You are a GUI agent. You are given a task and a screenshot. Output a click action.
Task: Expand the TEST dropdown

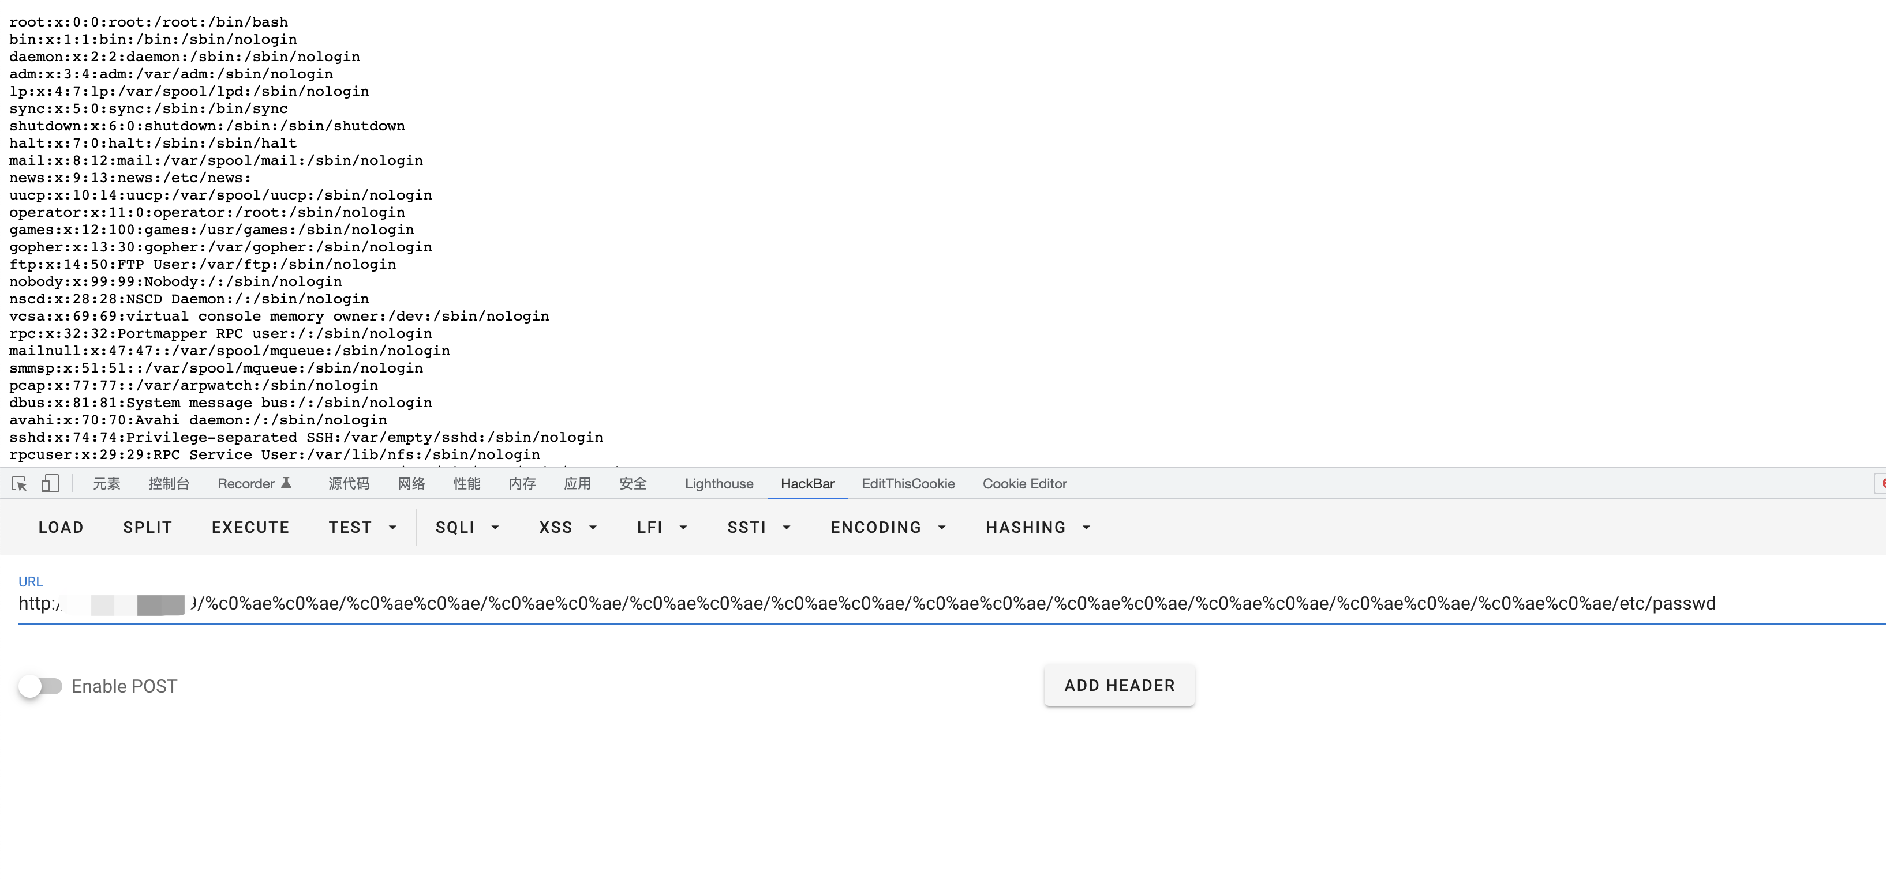click(x=362, y=528)
